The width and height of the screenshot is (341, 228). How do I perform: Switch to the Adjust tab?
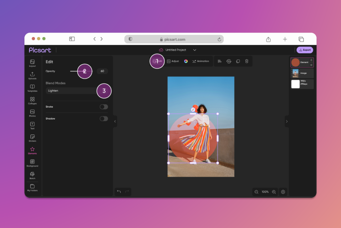tap(173, 61)
